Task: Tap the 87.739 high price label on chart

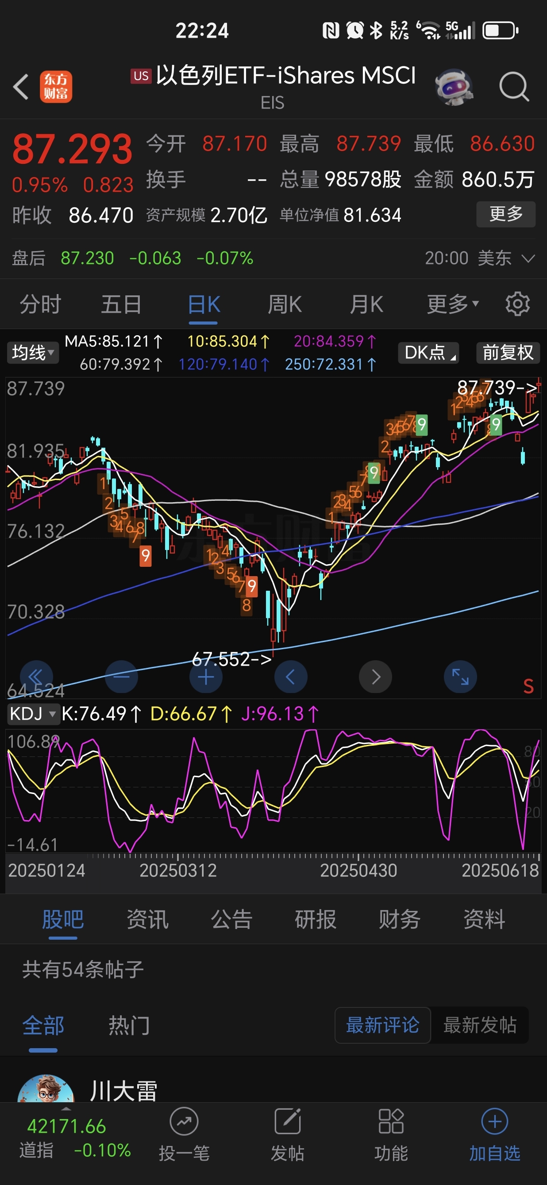Action: tap(497, 387)
